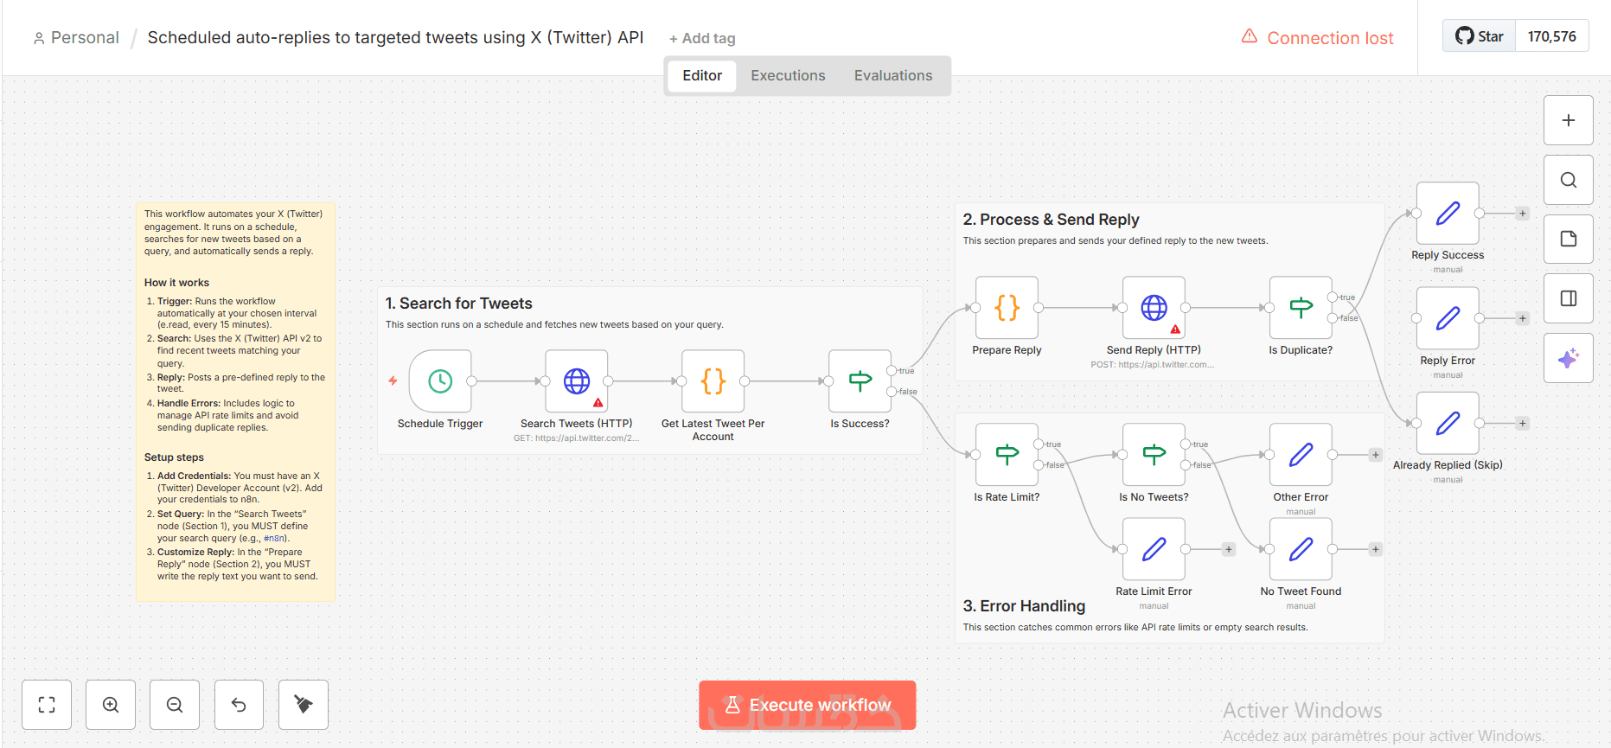
Task: Click the Schedule Trigger clock node
Action: [x=440, y=381]
